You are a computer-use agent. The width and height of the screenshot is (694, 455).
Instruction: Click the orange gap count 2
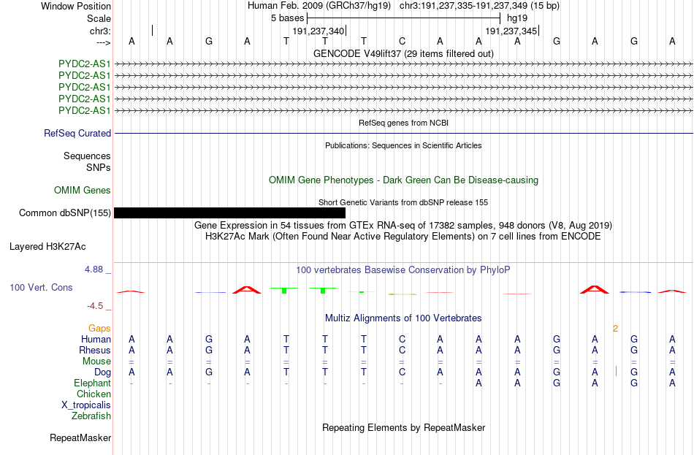click(x=615, y=329)
